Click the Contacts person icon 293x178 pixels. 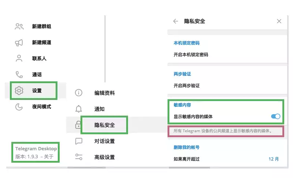[19, 58]
